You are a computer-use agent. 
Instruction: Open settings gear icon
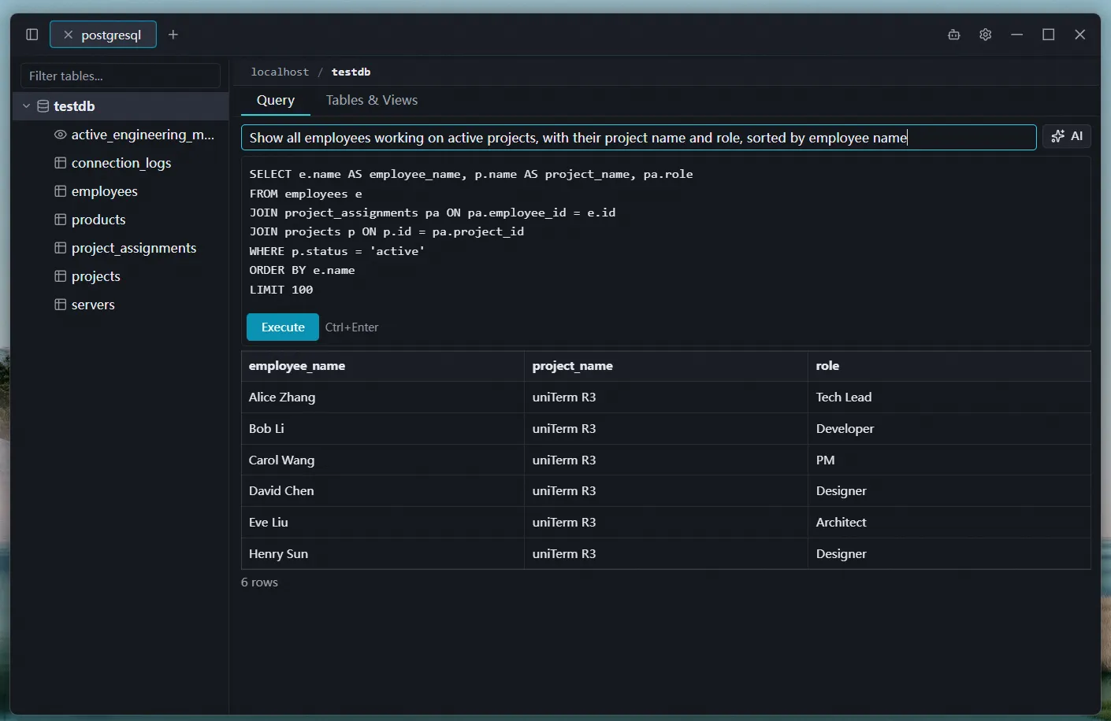[985, 35]
